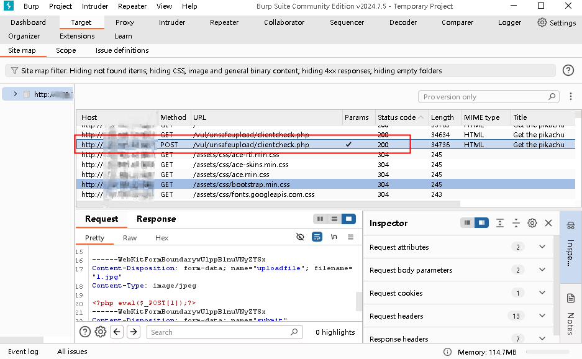The height and width of the screenshot is (359, 582).
Task: Open the Settings gear icon
Action: [x=542, y=22]
